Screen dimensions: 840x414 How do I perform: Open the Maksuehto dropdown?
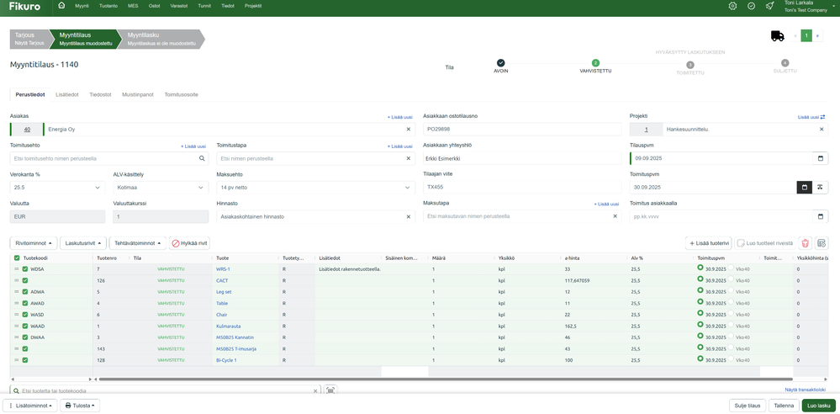(316, 188)
